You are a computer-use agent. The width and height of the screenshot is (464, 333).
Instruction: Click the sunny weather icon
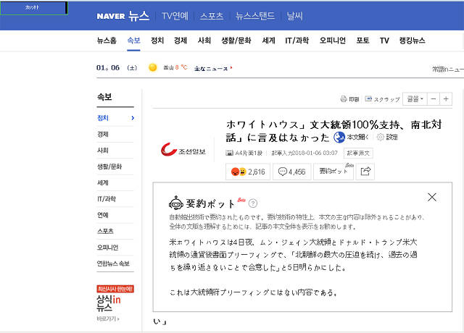[152, 68]
